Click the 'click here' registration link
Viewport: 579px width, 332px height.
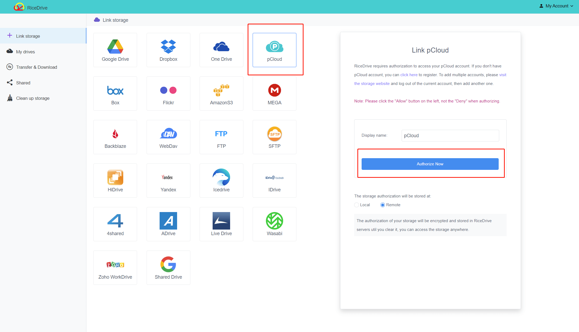tap(409, 74)
